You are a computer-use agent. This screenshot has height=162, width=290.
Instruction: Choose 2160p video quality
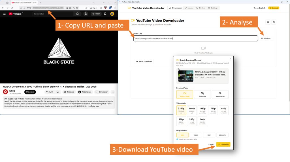[x=181, y=110]
